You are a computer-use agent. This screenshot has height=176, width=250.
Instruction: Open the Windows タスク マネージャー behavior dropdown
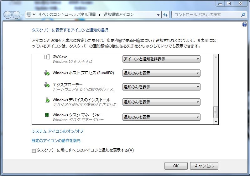(x=161, y=117)
